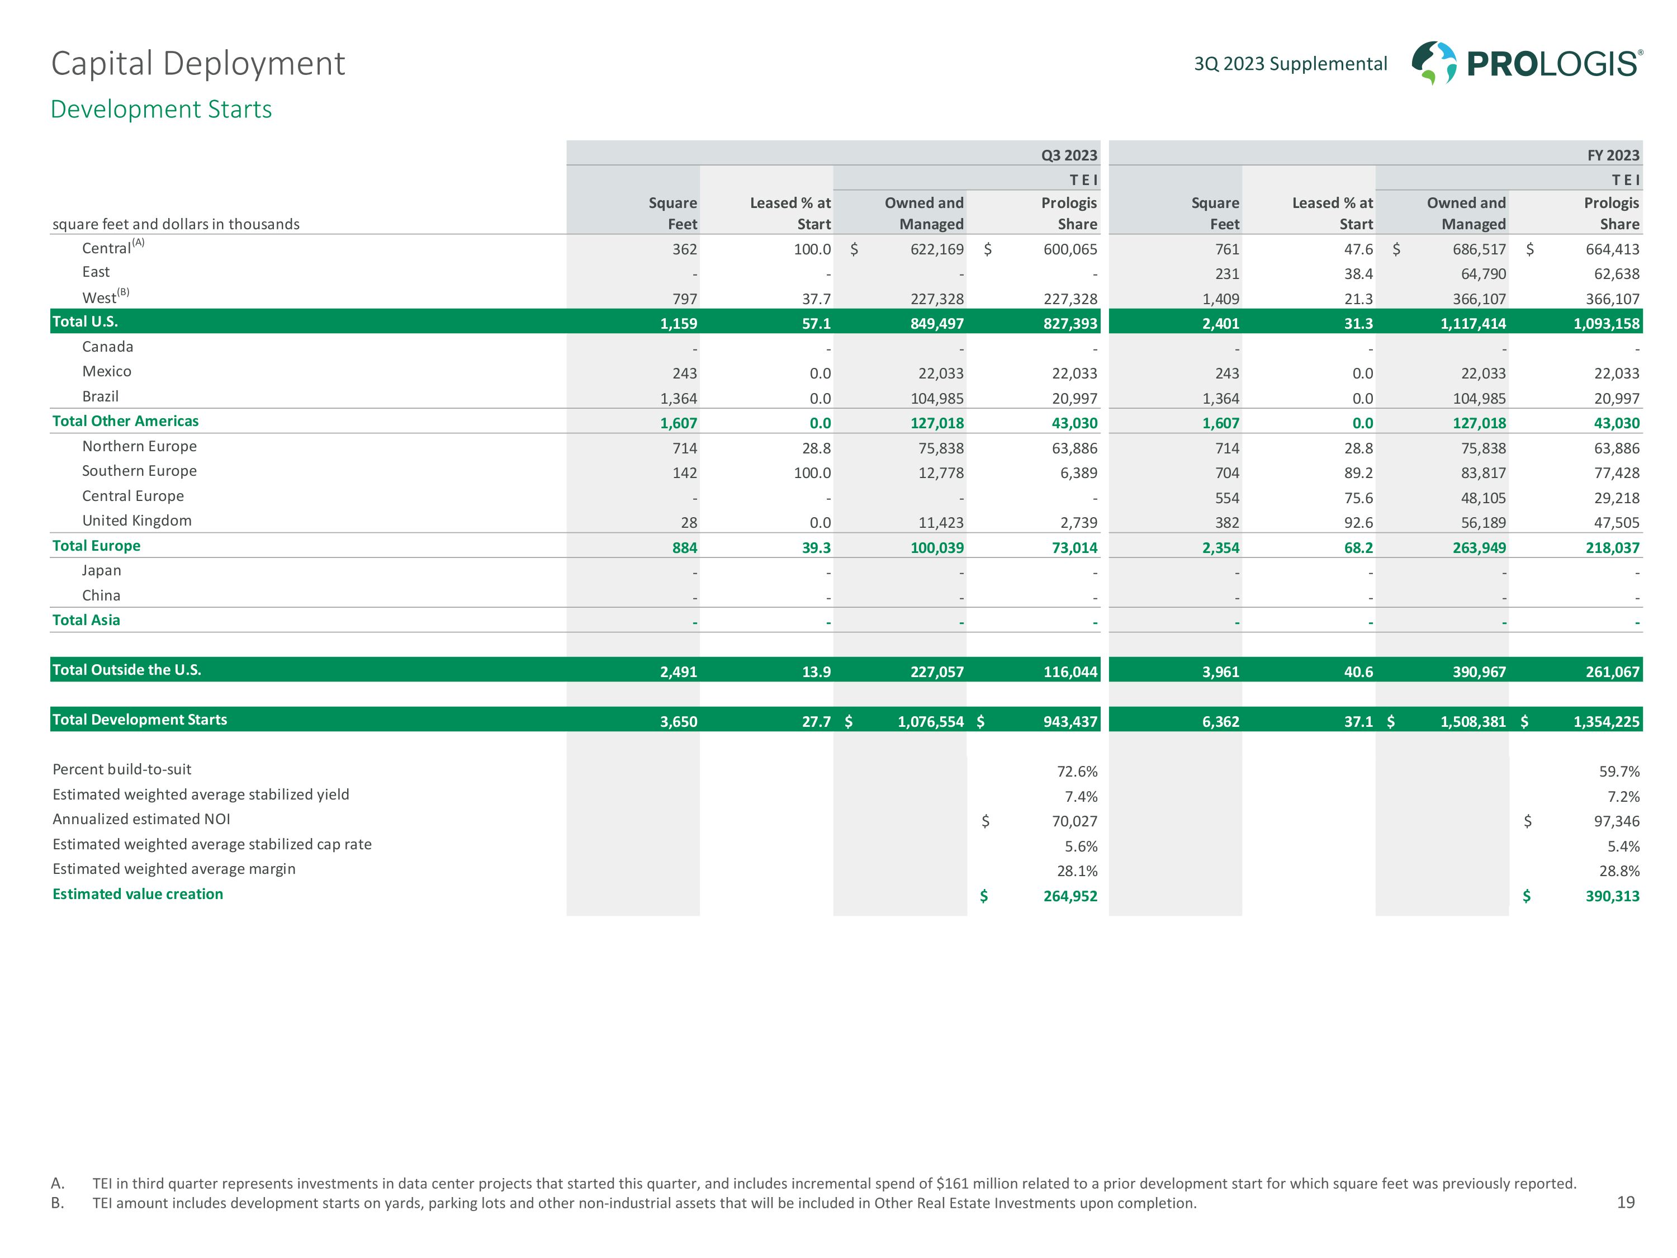Click the Total Outside the U.S. row label
Screen dimensions: 1677x1258
[x=126, y=670]
